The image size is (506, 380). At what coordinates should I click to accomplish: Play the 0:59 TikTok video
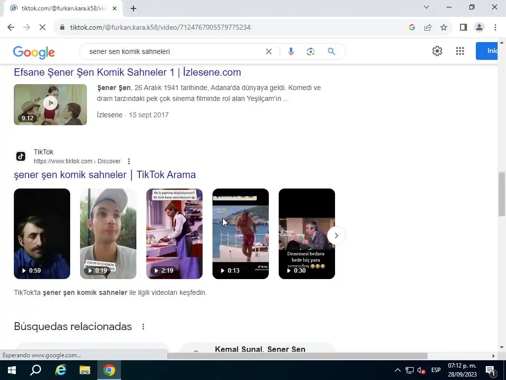point(42,234)
